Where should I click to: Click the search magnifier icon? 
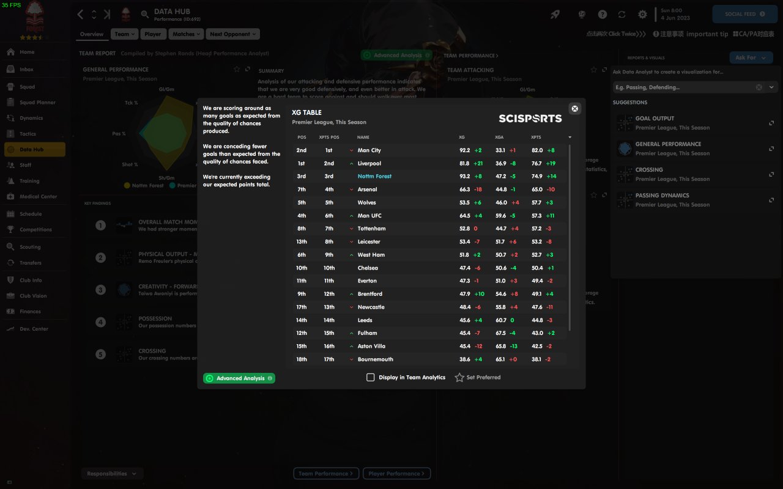point(145,14)
